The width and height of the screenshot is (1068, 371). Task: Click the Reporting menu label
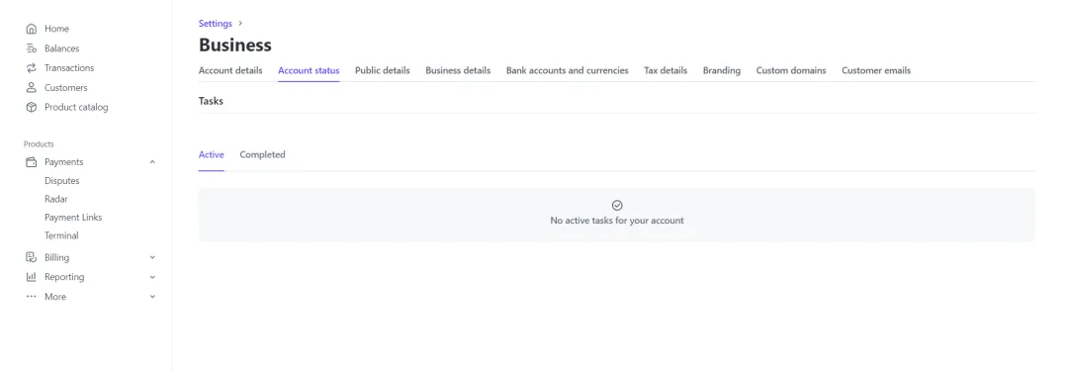[x=64, y=277]
